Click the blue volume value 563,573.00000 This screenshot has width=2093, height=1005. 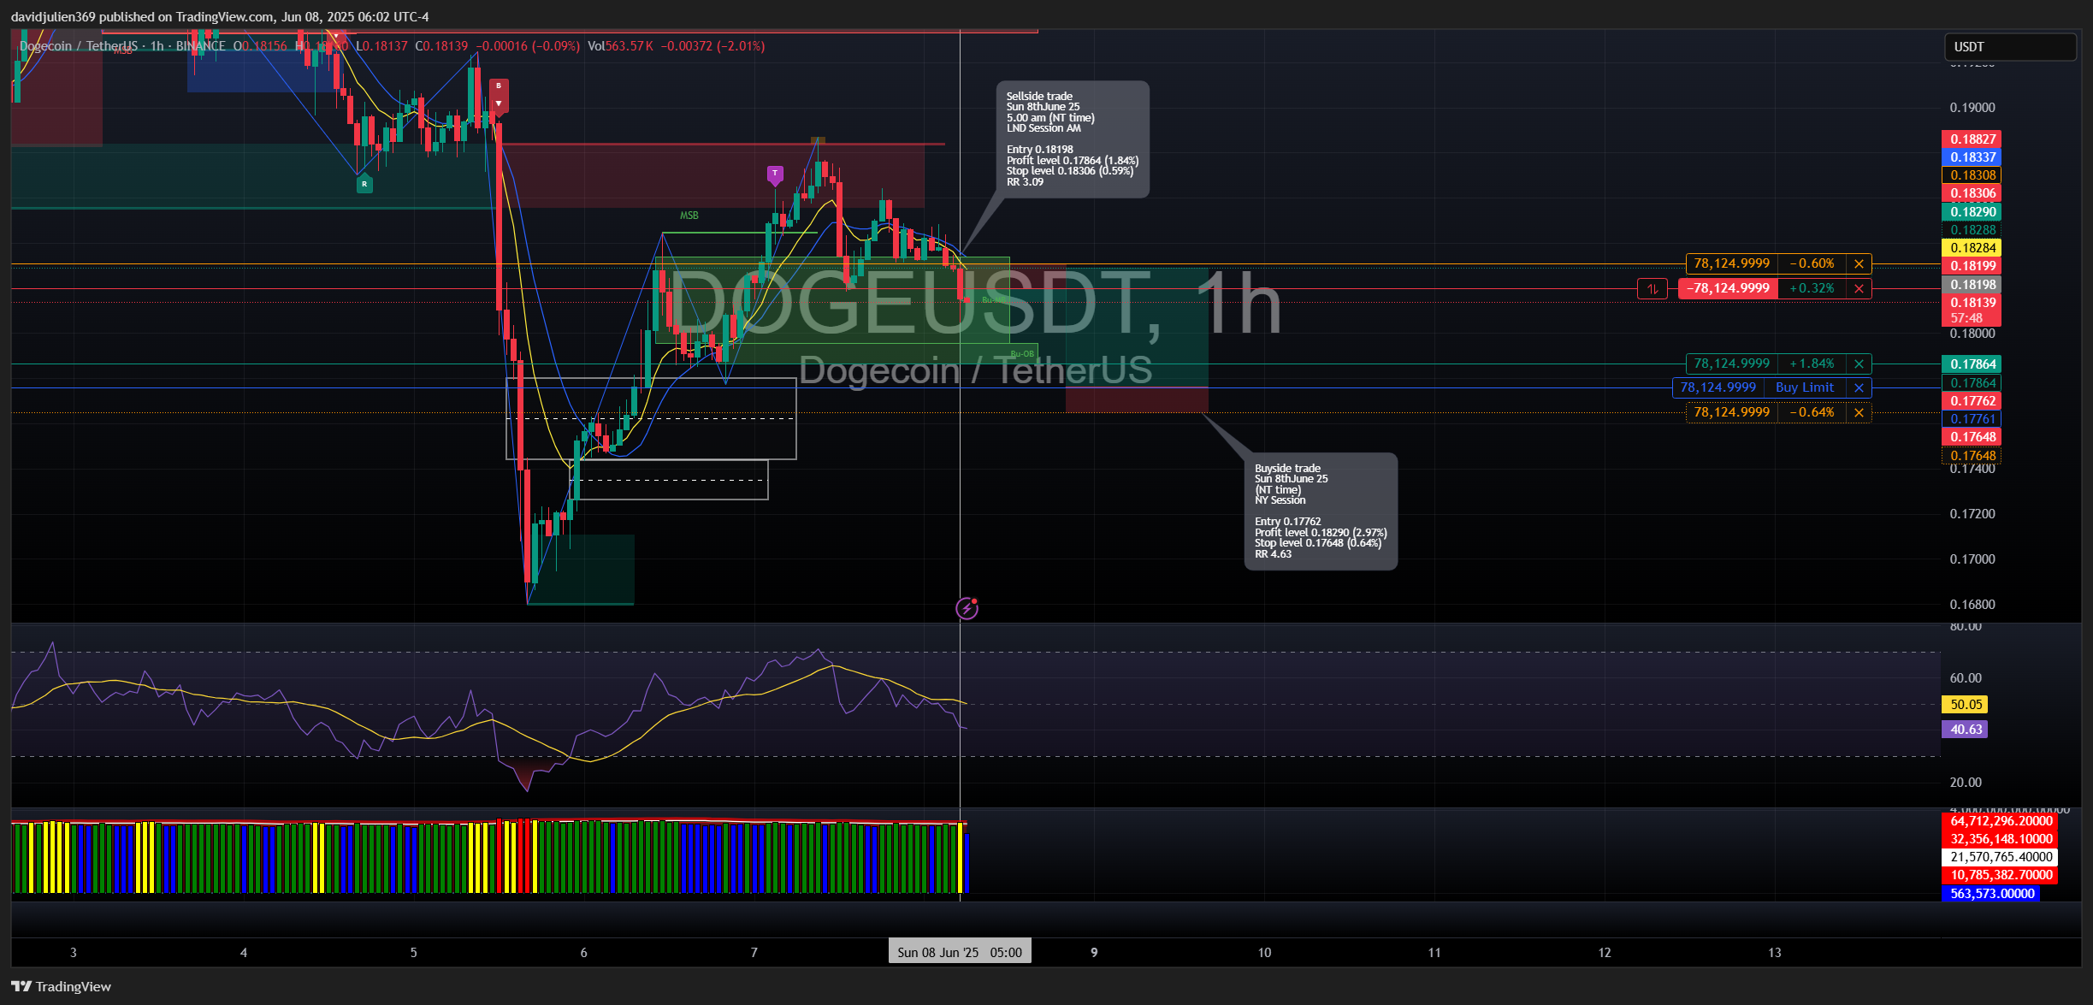(x=1991, y=894)
